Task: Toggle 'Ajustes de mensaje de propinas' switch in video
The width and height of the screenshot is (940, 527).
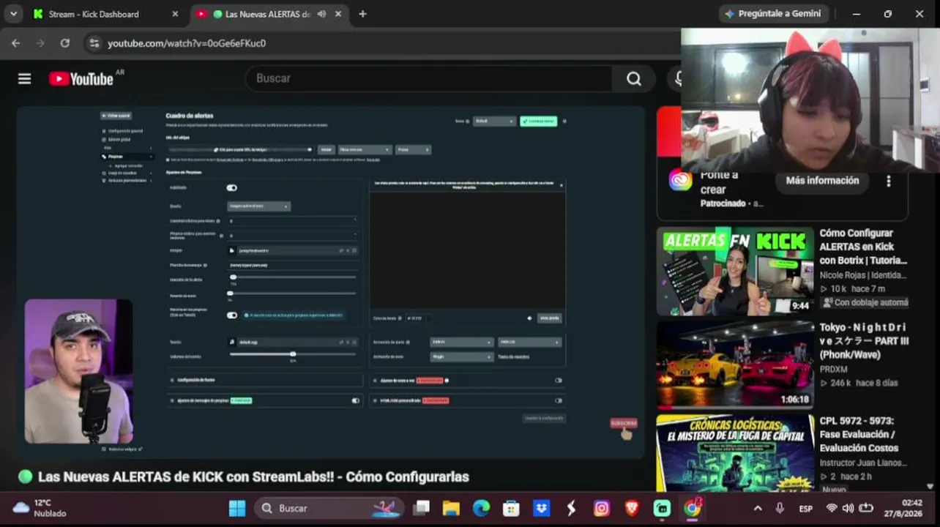Action: tap(356, 400)
